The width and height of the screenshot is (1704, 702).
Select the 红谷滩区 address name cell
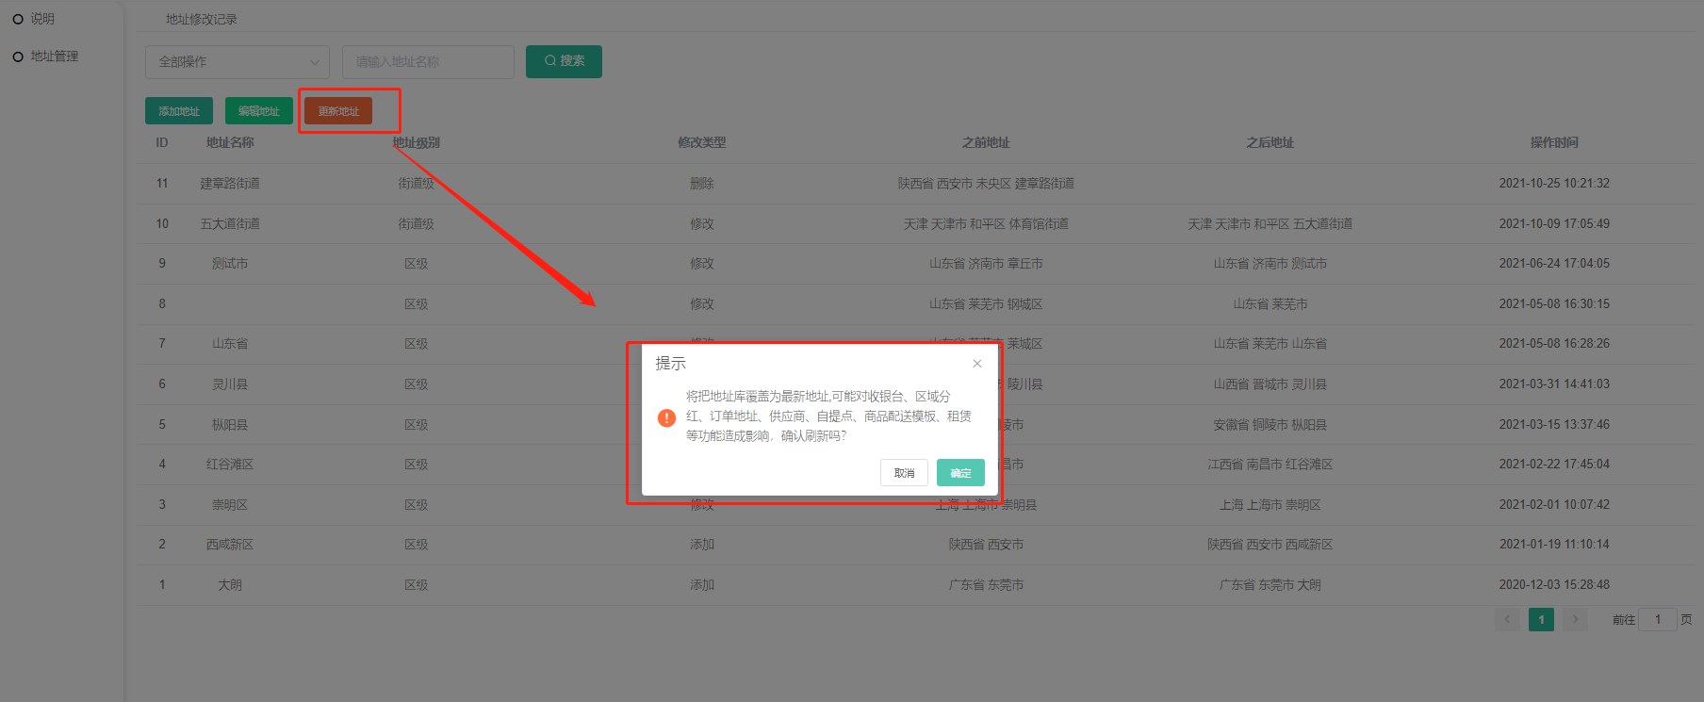(230, 465)
